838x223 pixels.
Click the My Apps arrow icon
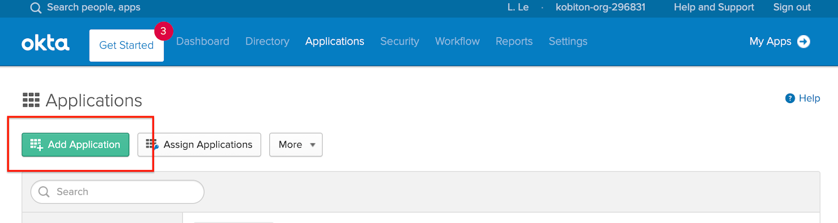point(803,41)
